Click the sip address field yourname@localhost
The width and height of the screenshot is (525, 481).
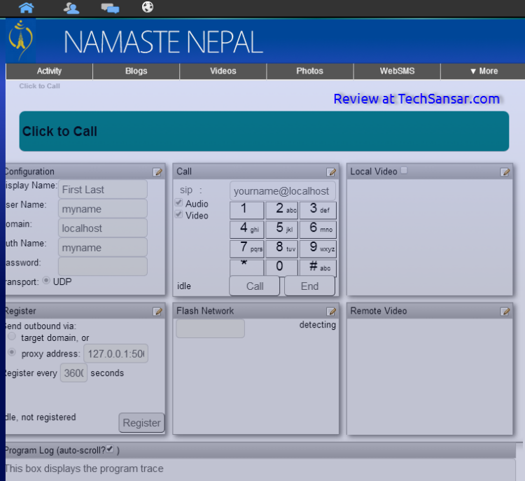(283, 191)
